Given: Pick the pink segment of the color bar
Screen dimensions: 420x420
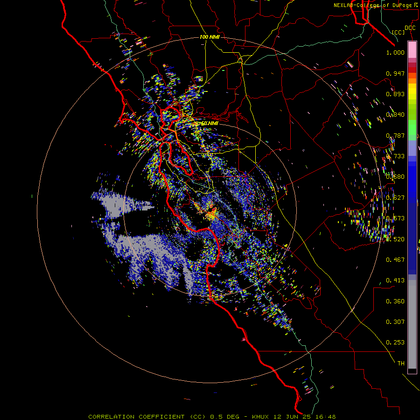Looking at the screenshot, I should click(x=412, y=50).
